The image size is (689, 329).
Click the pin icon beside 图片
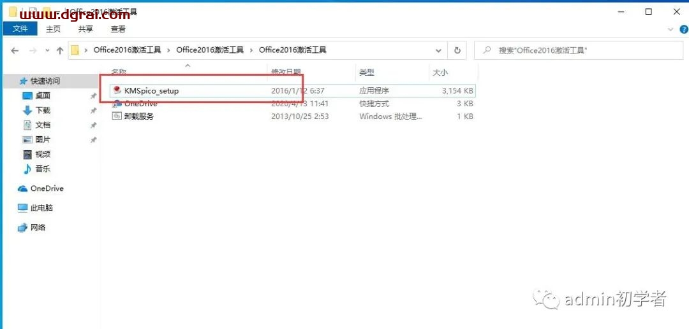click(93, 140)
